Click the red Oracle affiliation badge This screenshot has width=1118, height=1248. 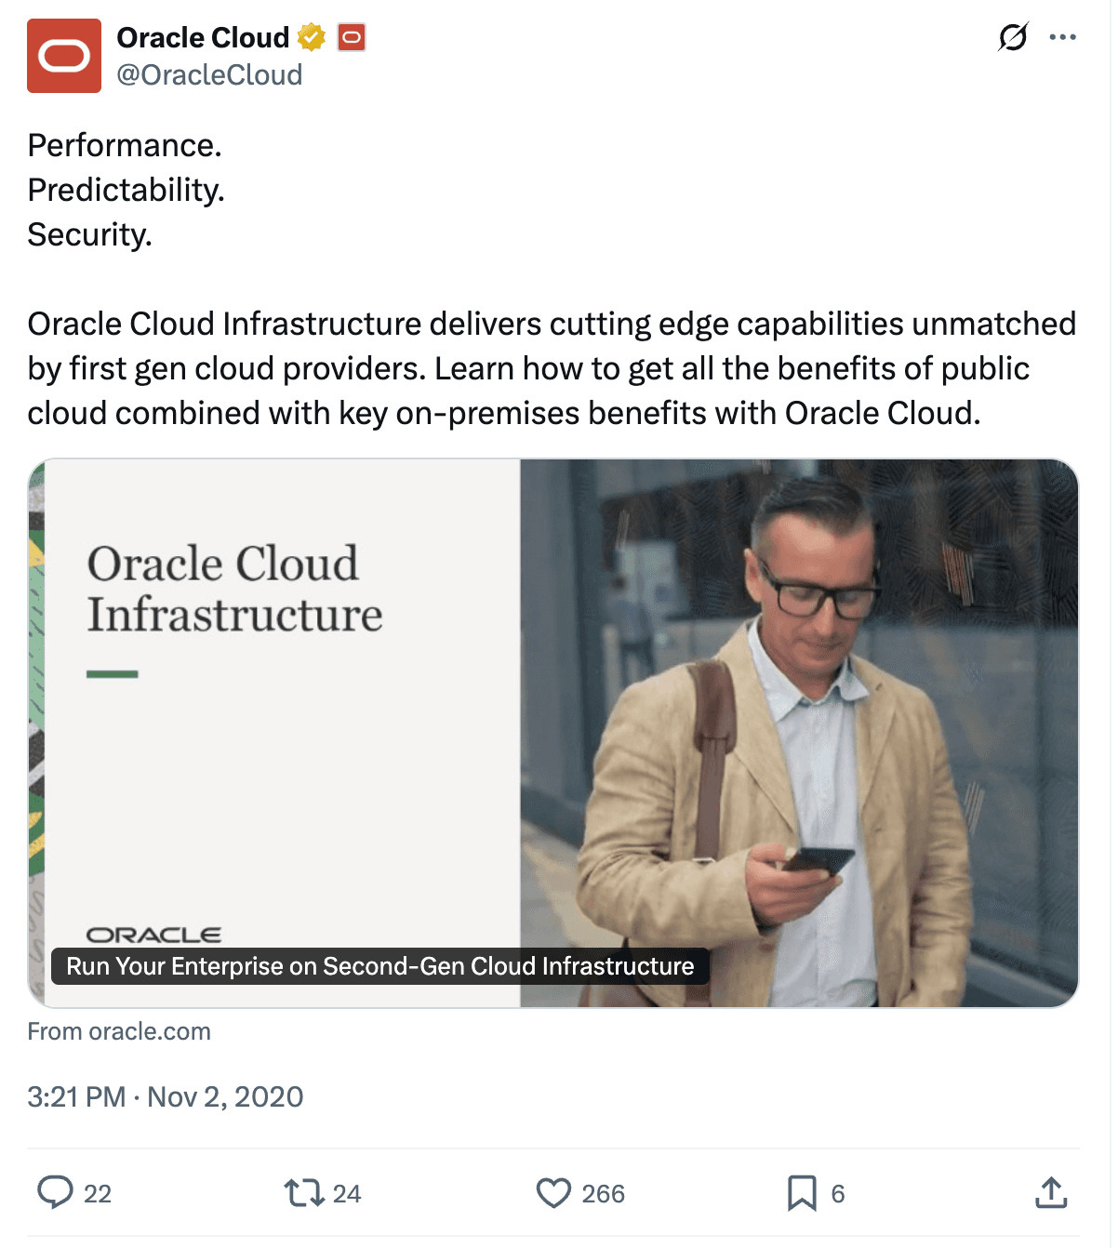coord(352,37)
